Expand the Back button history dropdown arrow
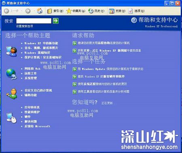This screenshot has width=182, height=153. tap(21, 11)
